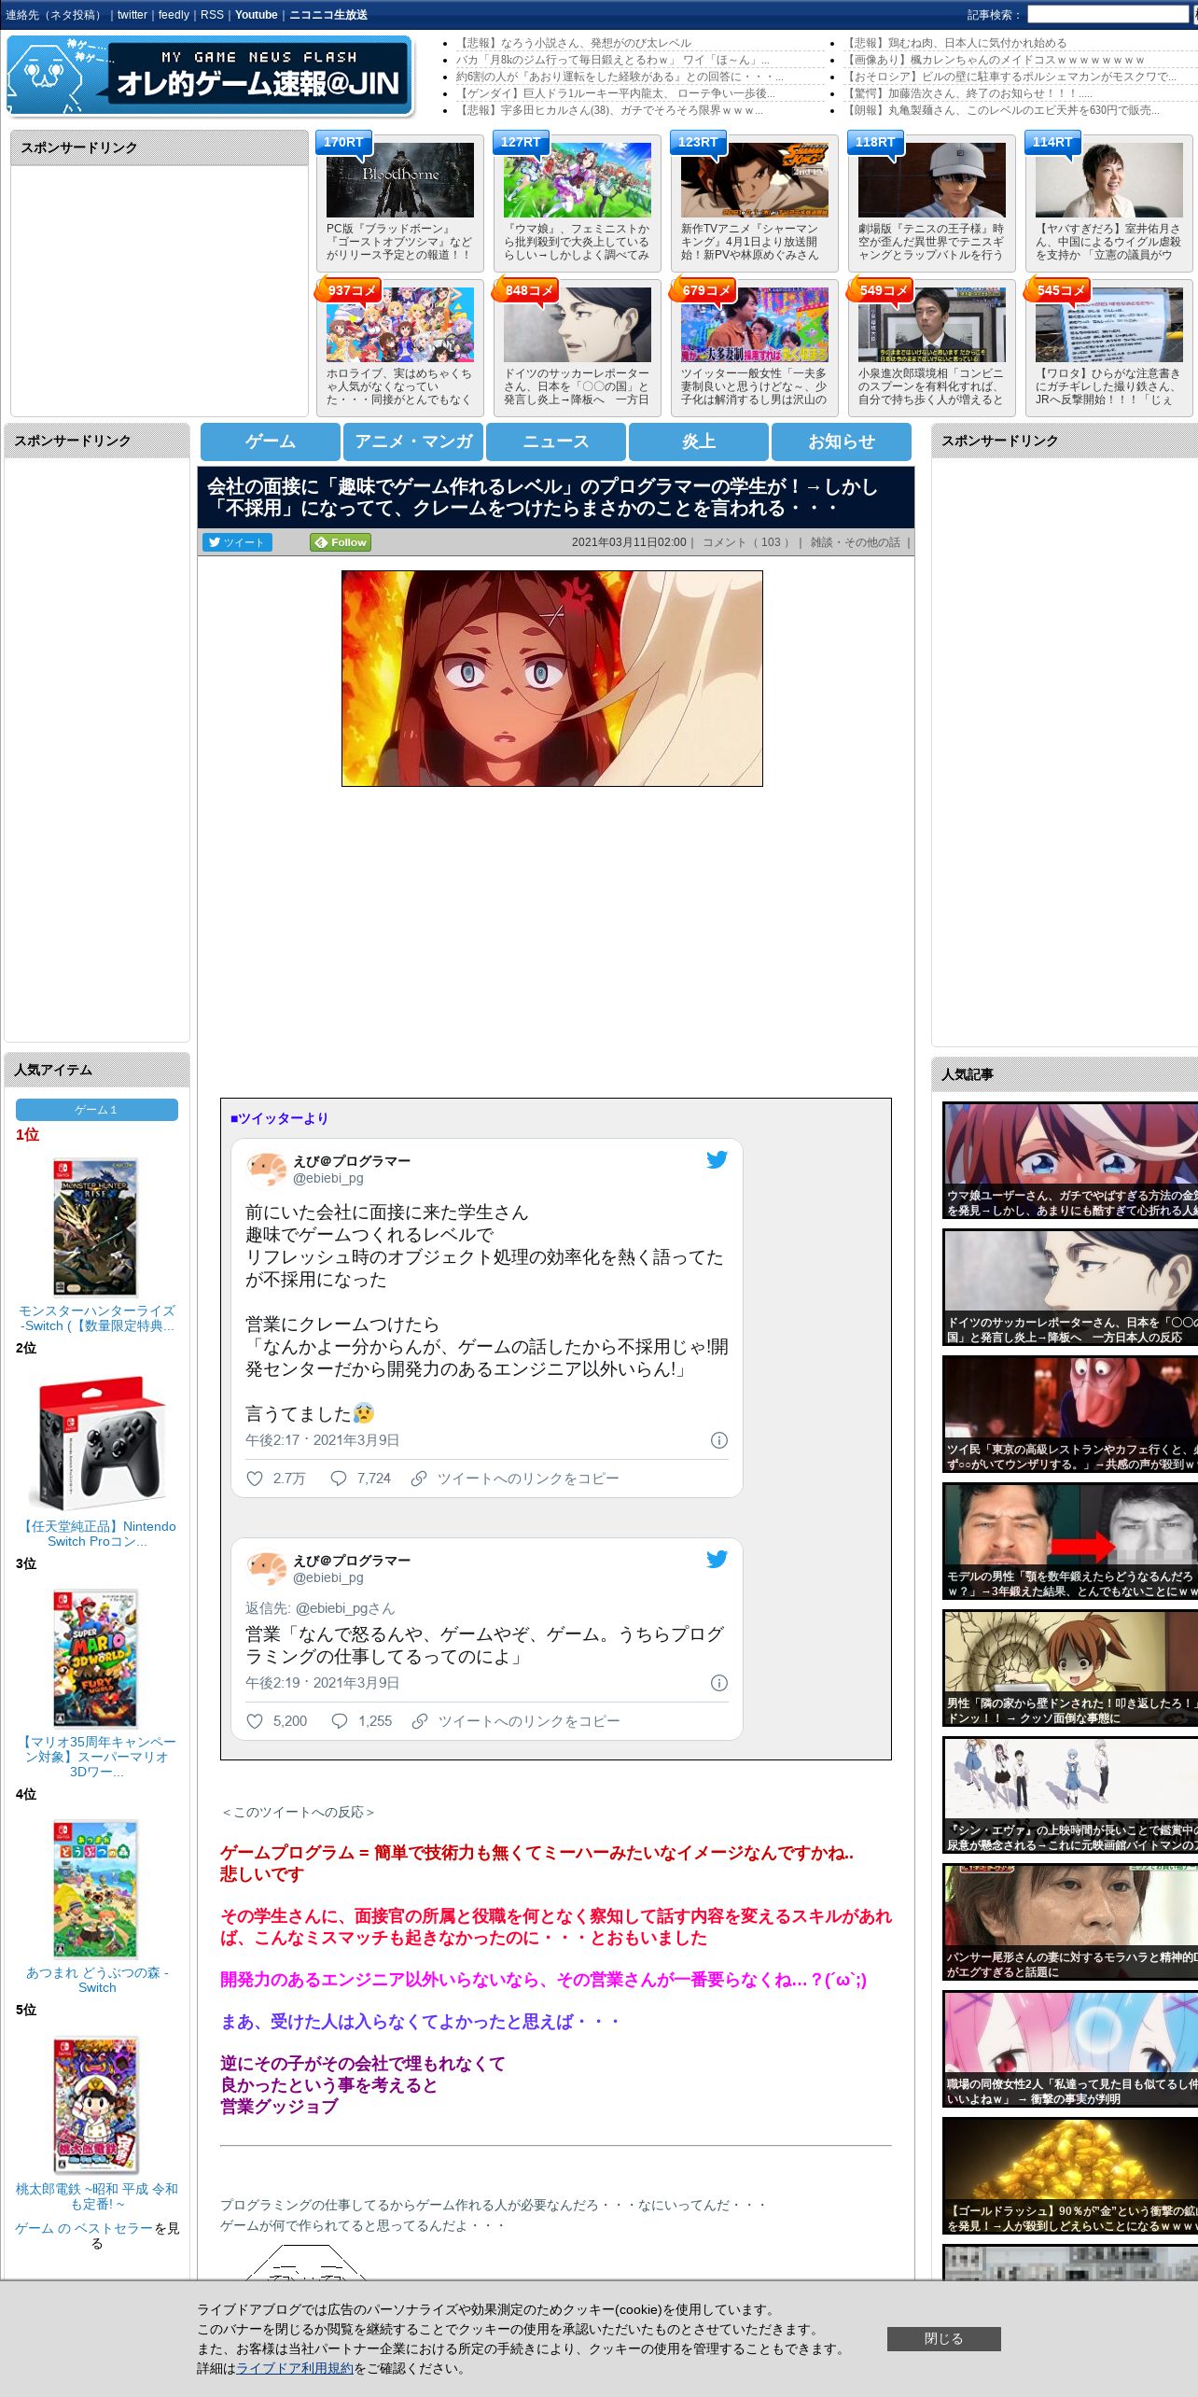Open ツイ民 東京の高級レストラン popular article
Image resolution: width=1198 pixels, height=2397 pixels.
pos(1070,1414)
